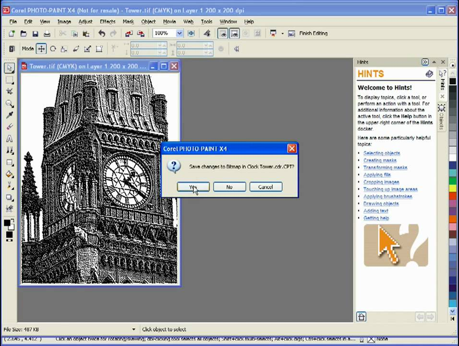Open the Effects menu
Image resolution: width=459 pixels, height=346 pixels.
(108, 22)
